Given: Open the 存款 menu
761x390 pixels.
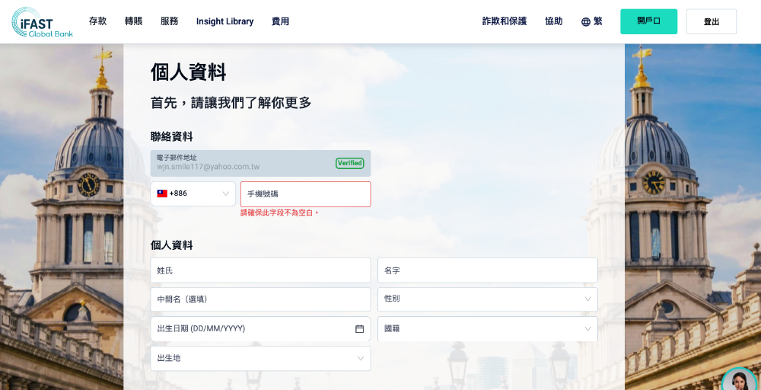Looking at the screenshot, I should (x=97, y=21).
